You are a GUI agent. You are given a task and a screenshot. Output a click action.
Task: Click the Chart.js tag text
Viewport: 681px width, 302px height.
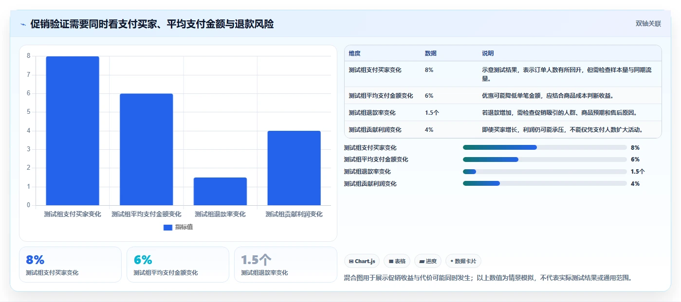pyautogui.click(x=365, y=261)
